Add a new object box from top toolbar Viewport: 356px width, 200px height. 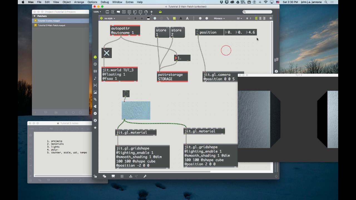107,12
